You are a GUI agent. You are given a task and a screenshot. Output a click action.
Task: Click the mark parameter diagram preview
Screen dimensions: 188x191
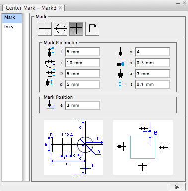(73, 148)
